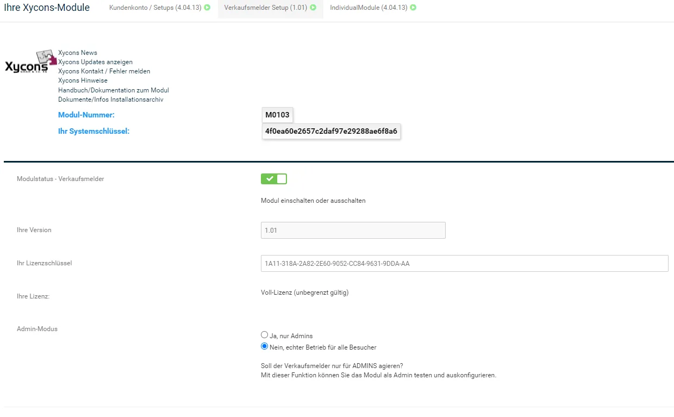Switch to the Verkaufsmelder Setup (1.01) tab
This screenshot has height=417, width=674.
click(270, 8)
